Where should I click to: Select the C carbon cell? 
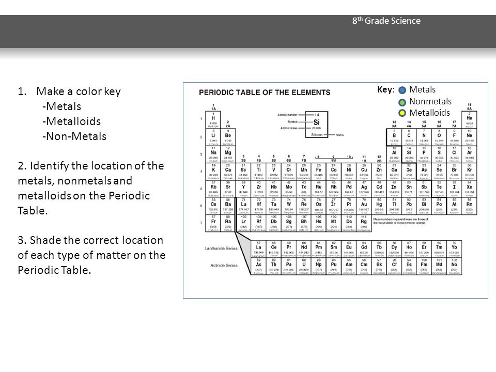[x=409, y=137]
